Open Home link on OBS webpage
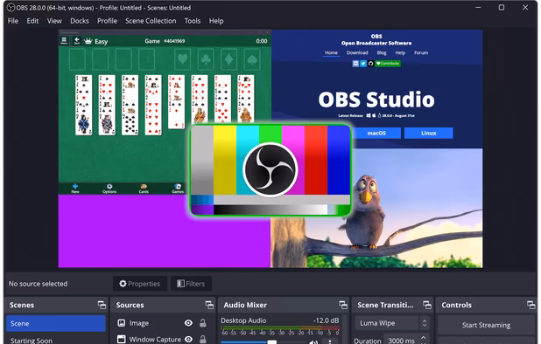Screen dimensions: 541x344 coord(331,52)
